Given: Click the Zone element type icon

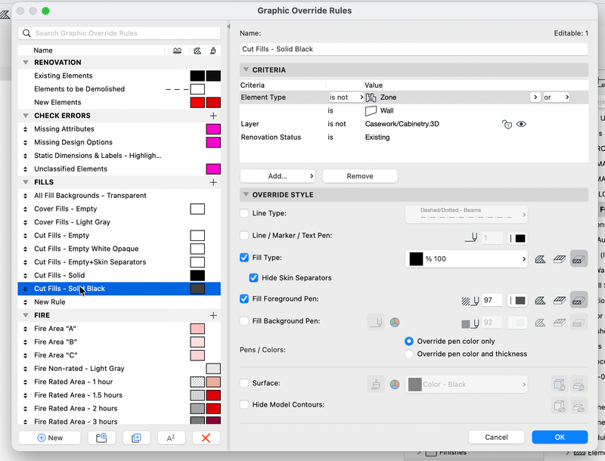Looking at the screenshot, I should [371, 97].
